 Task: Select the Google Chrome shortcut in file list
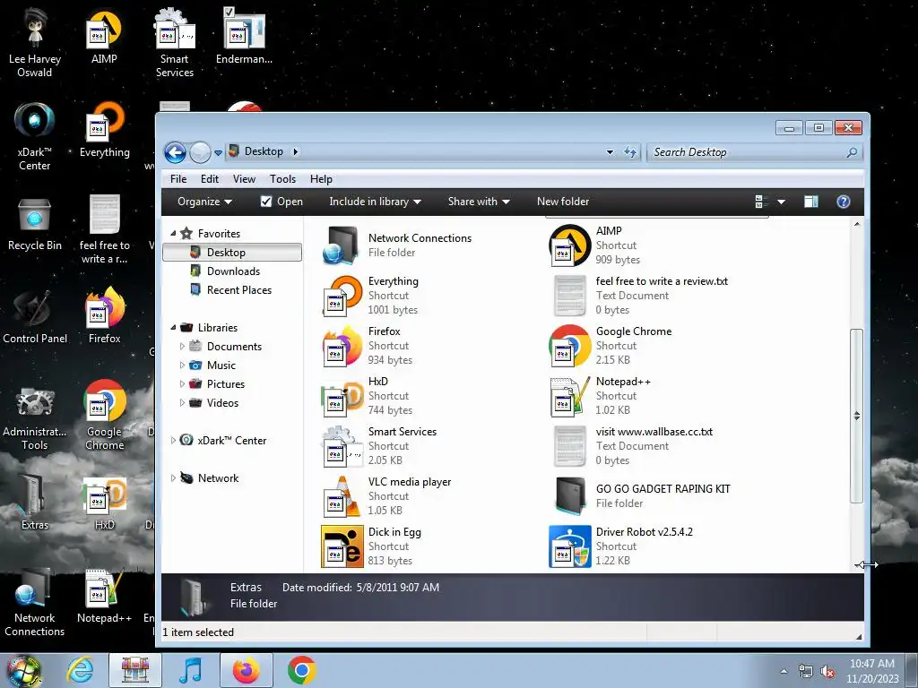[569, 346]
